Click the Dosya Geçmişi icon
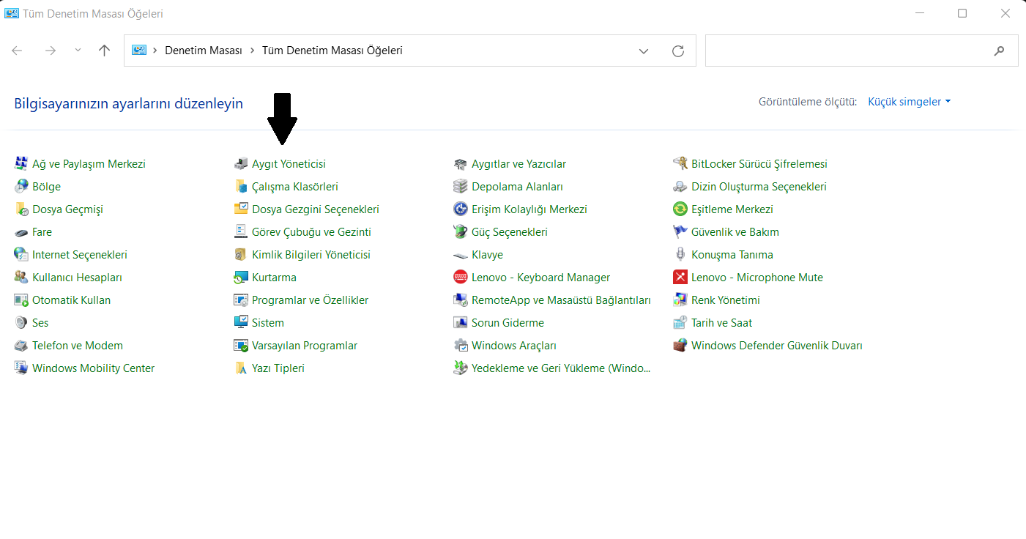 pos(21,209)
